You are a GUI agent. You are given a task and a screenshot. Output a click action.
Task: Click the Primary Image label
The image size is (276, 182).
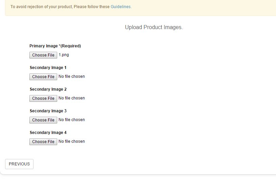[x=44, y=46]
